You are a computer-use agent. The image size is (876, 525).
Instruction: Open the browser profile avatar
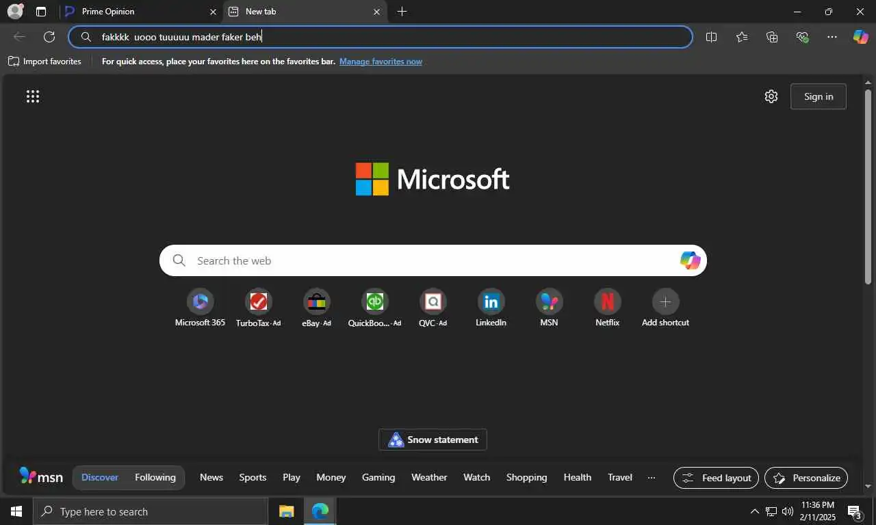[x=14, y=11]
